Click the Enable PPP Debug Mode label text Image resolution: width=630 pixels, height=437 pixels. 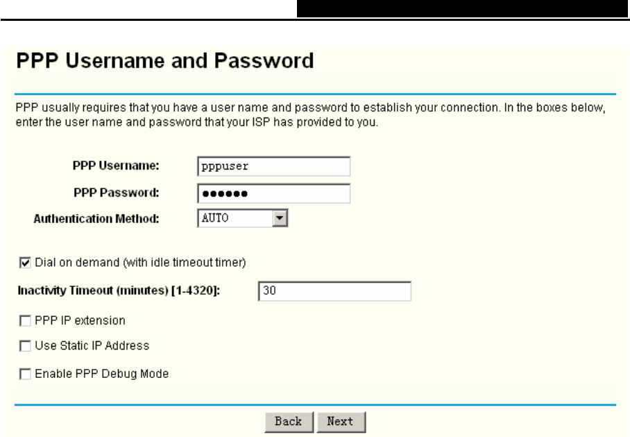[x=102, y=374]
